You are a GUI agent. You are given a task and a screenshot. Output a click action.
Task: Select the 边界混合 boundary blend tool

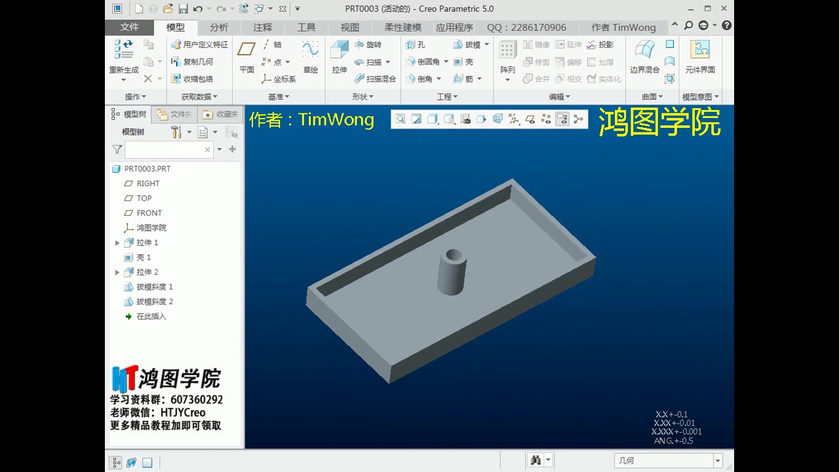[x=645, y=56]
